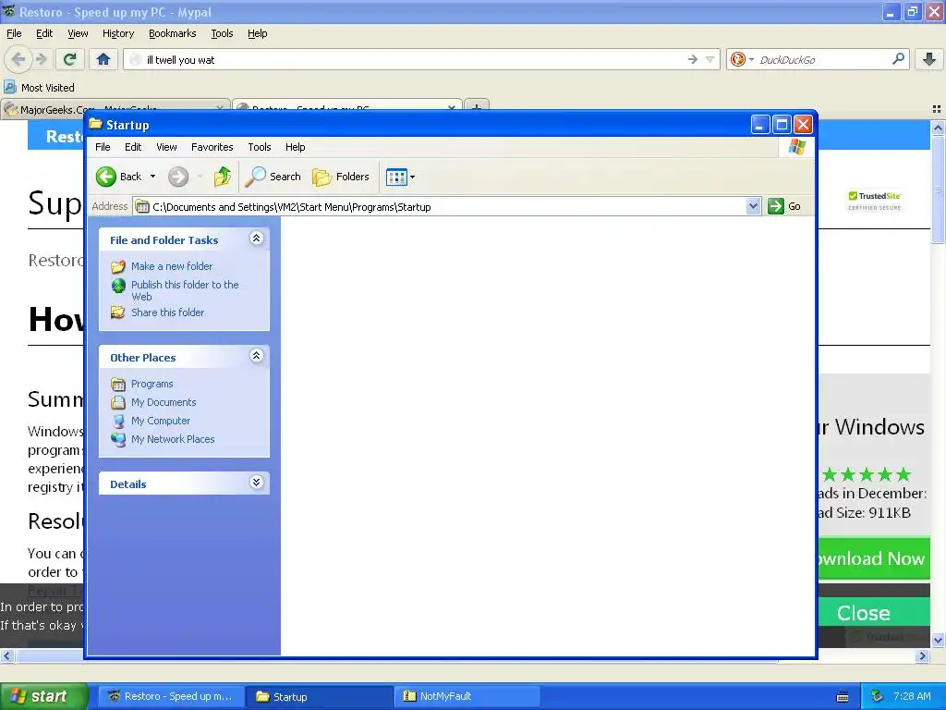Click the Startup taskbar button
The width and height of the screenshot is (946, 710).
click(x=320, y=696)
